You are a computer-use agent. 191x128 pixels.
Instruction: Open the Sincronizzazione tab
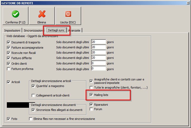tap(33, 30)
